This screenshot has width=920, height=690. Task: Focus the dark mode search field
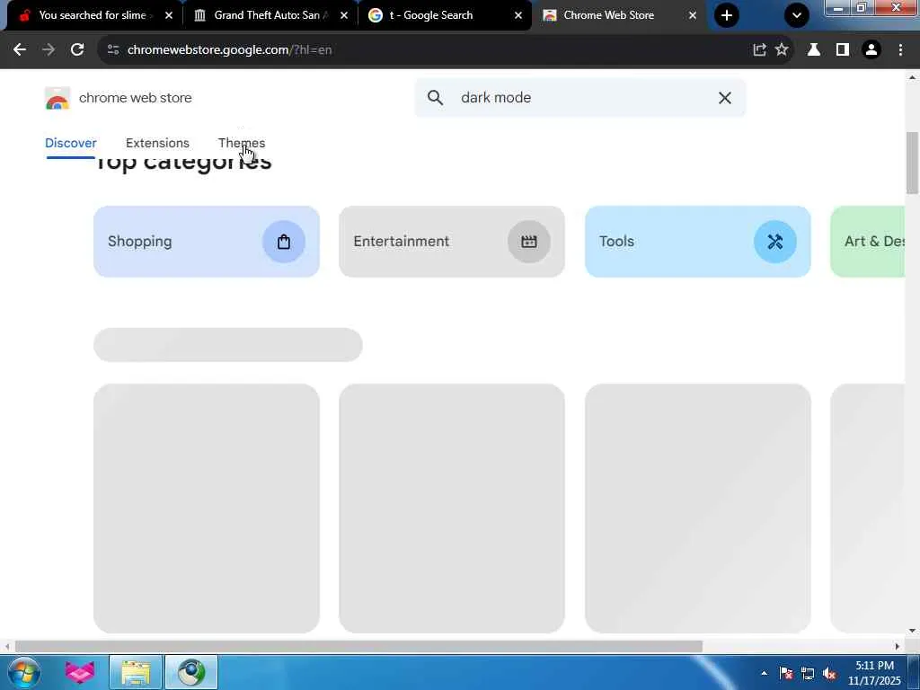580,98
